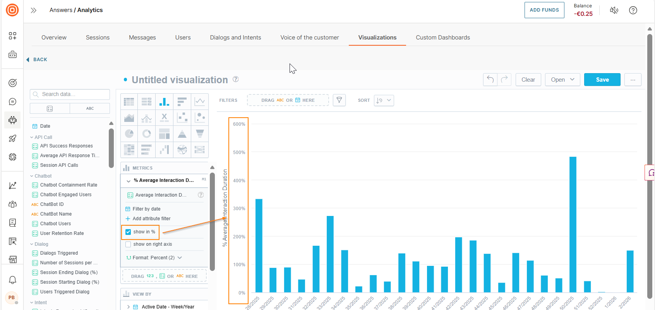This screenshot has width=655, height=310.
Task: Open the filter funnel icon
Action: click(x=339, y=100)
